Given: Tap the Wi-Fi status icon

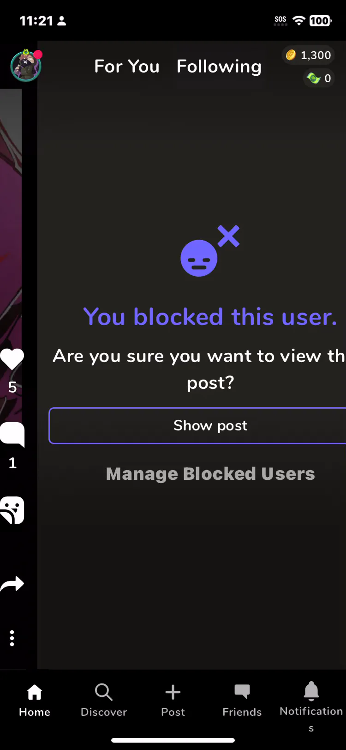Looking at the screenshot, I should coord(299,20).
